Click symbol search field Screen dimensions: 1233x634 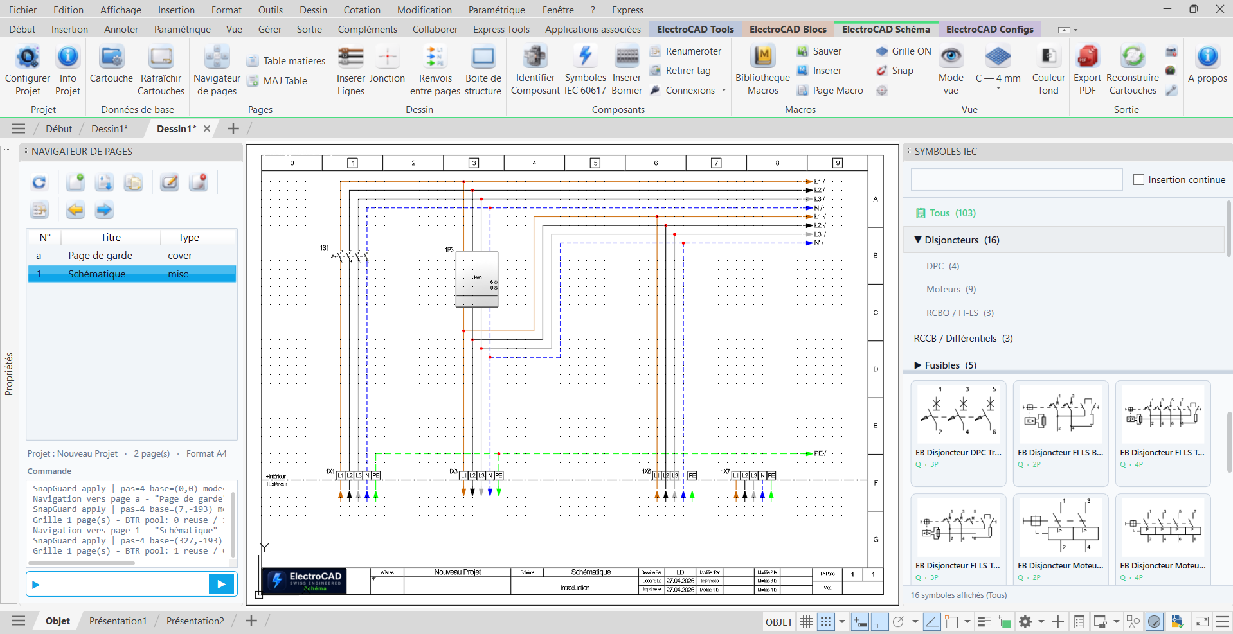[x=1016, y=180]
